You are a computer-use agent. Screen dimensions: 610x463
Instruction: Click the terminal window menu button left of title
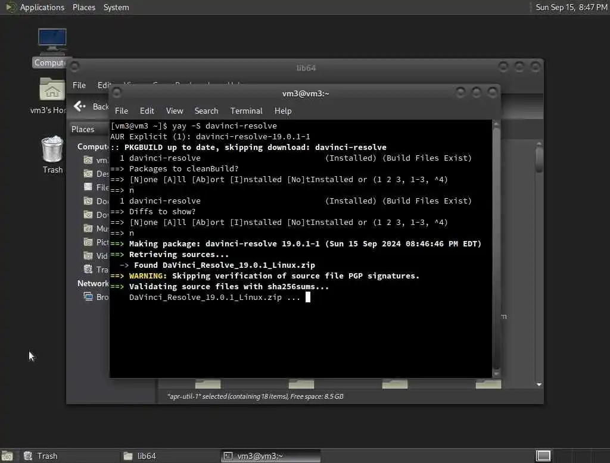click(116, 92)
